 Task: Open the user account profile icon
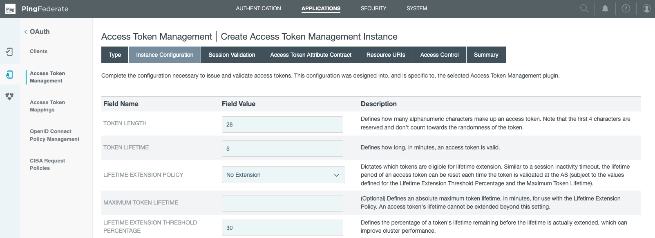[x=646, y=9]
